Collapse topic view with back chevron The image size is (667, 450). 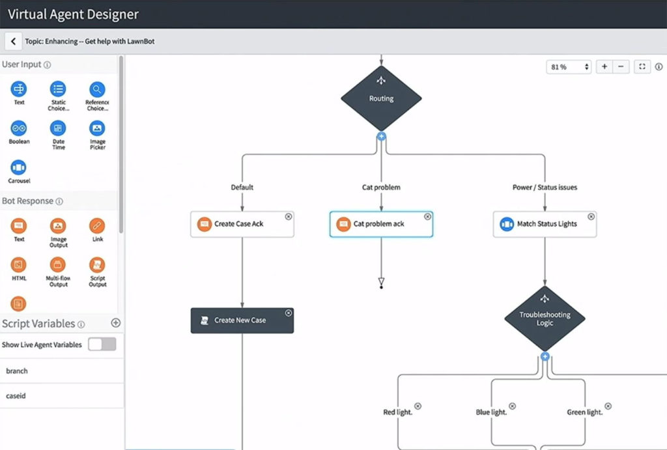point(13,40)
